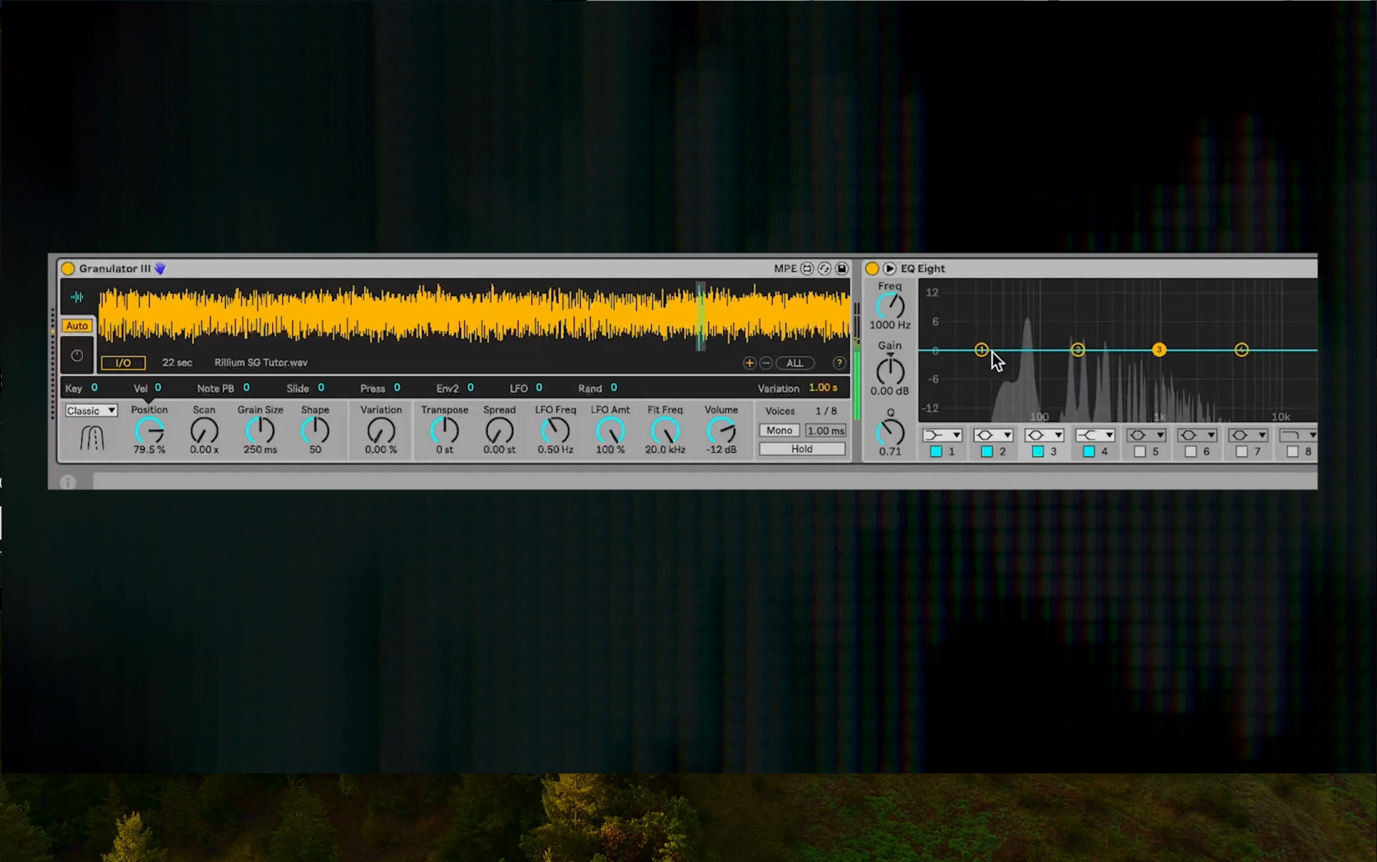Image resolution: width=1377 pixels, height=862 pixels.
Task: Click the Volume knob
Action: (721, 431)
